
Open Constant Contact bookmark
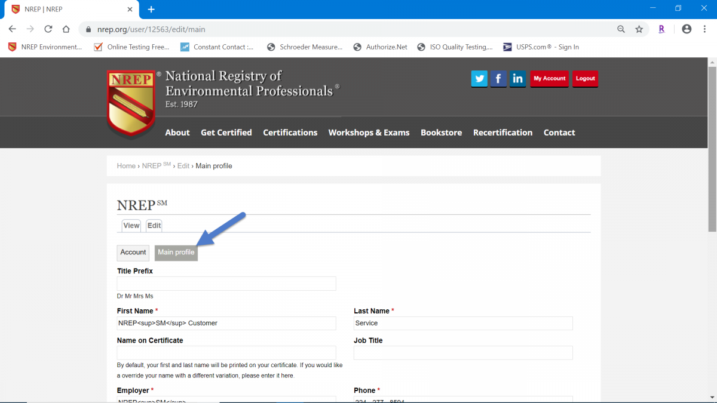click(x=217, y=47)
